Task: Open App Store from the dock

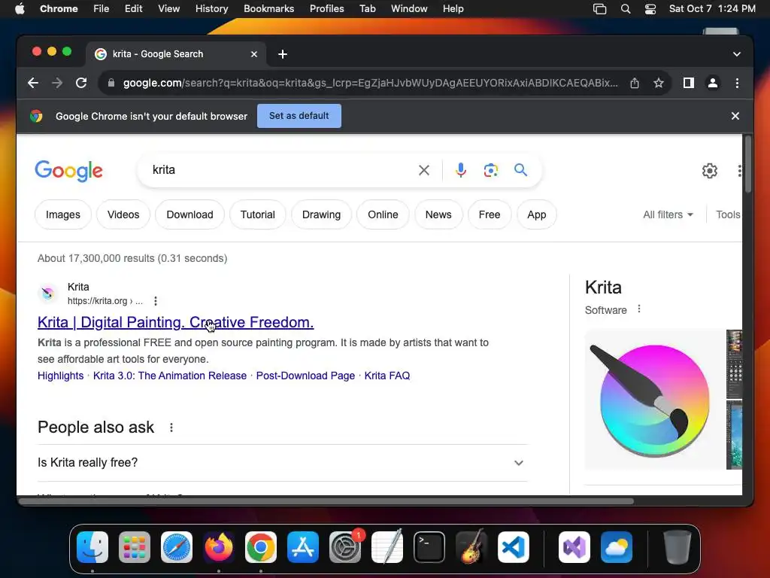Action: [x=302, y=547]
